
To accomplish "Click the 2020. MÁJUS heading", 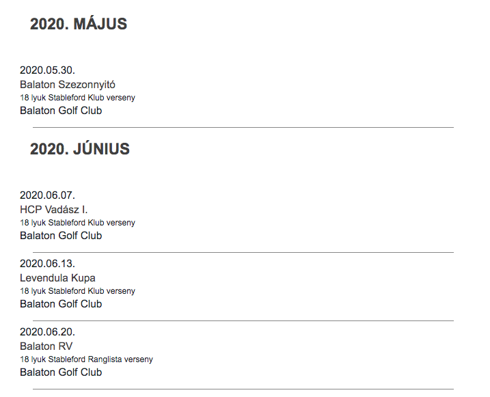I will click(x=79, y=24).
